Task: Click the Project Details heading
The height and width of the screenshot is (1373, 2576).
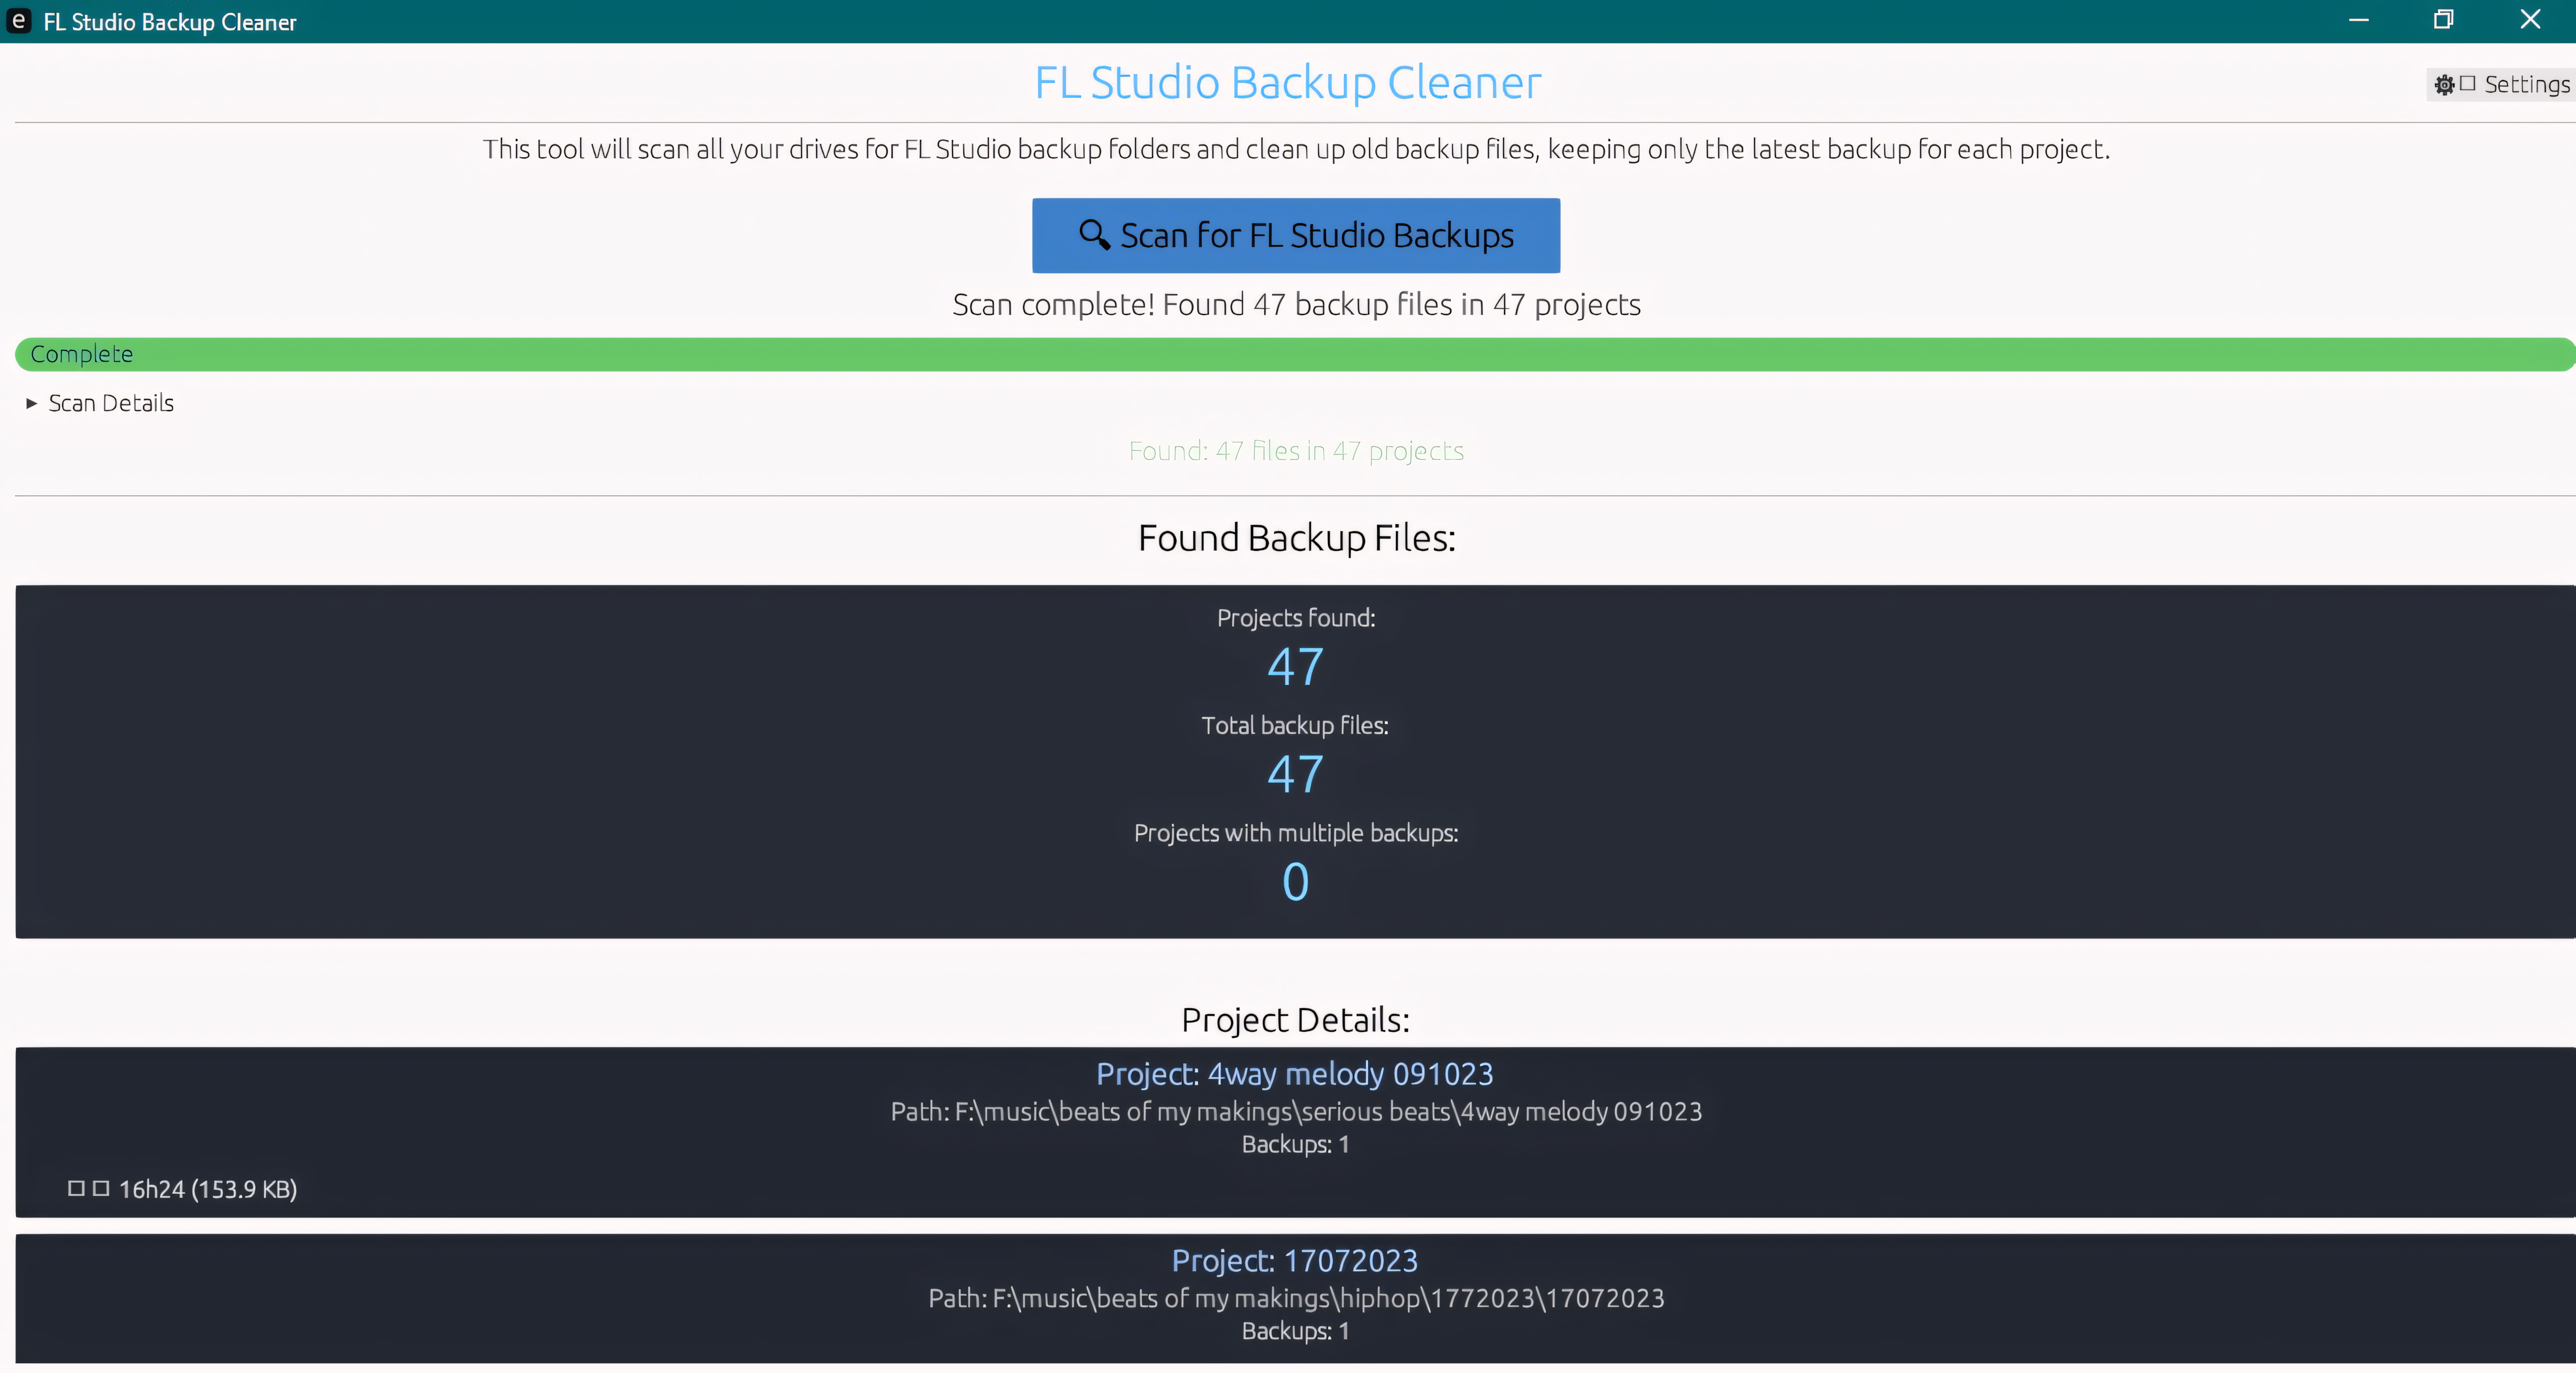Action: [x=1295, y=1020]
